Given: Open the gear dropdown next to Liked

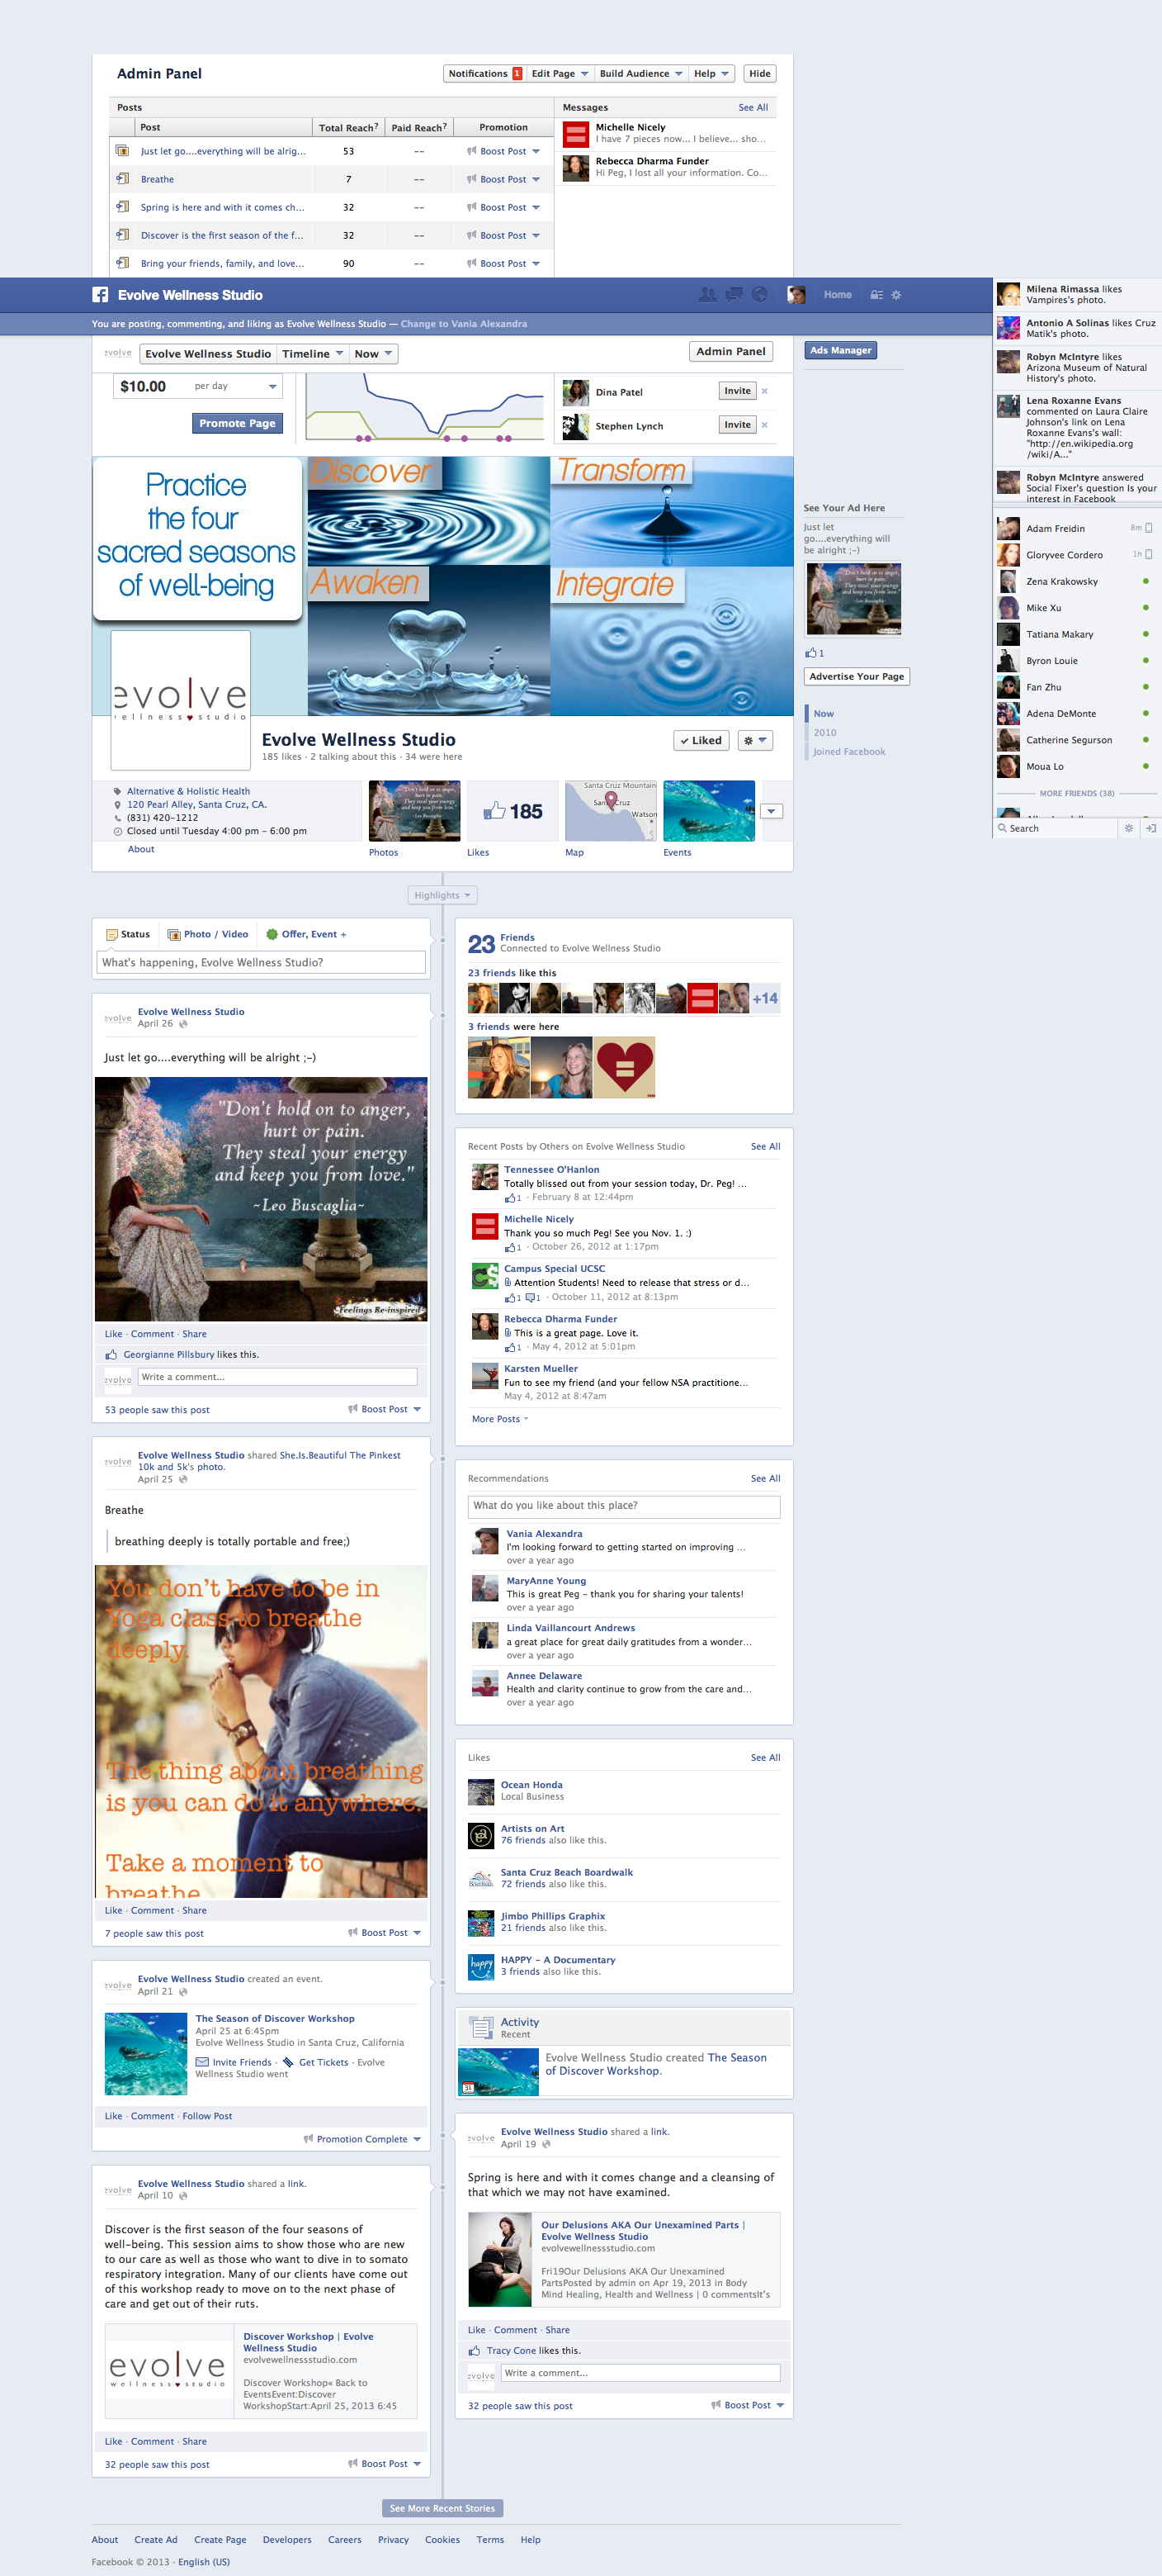Looking at the screenshot, I should pyautogui.click(x=754, y=741).
